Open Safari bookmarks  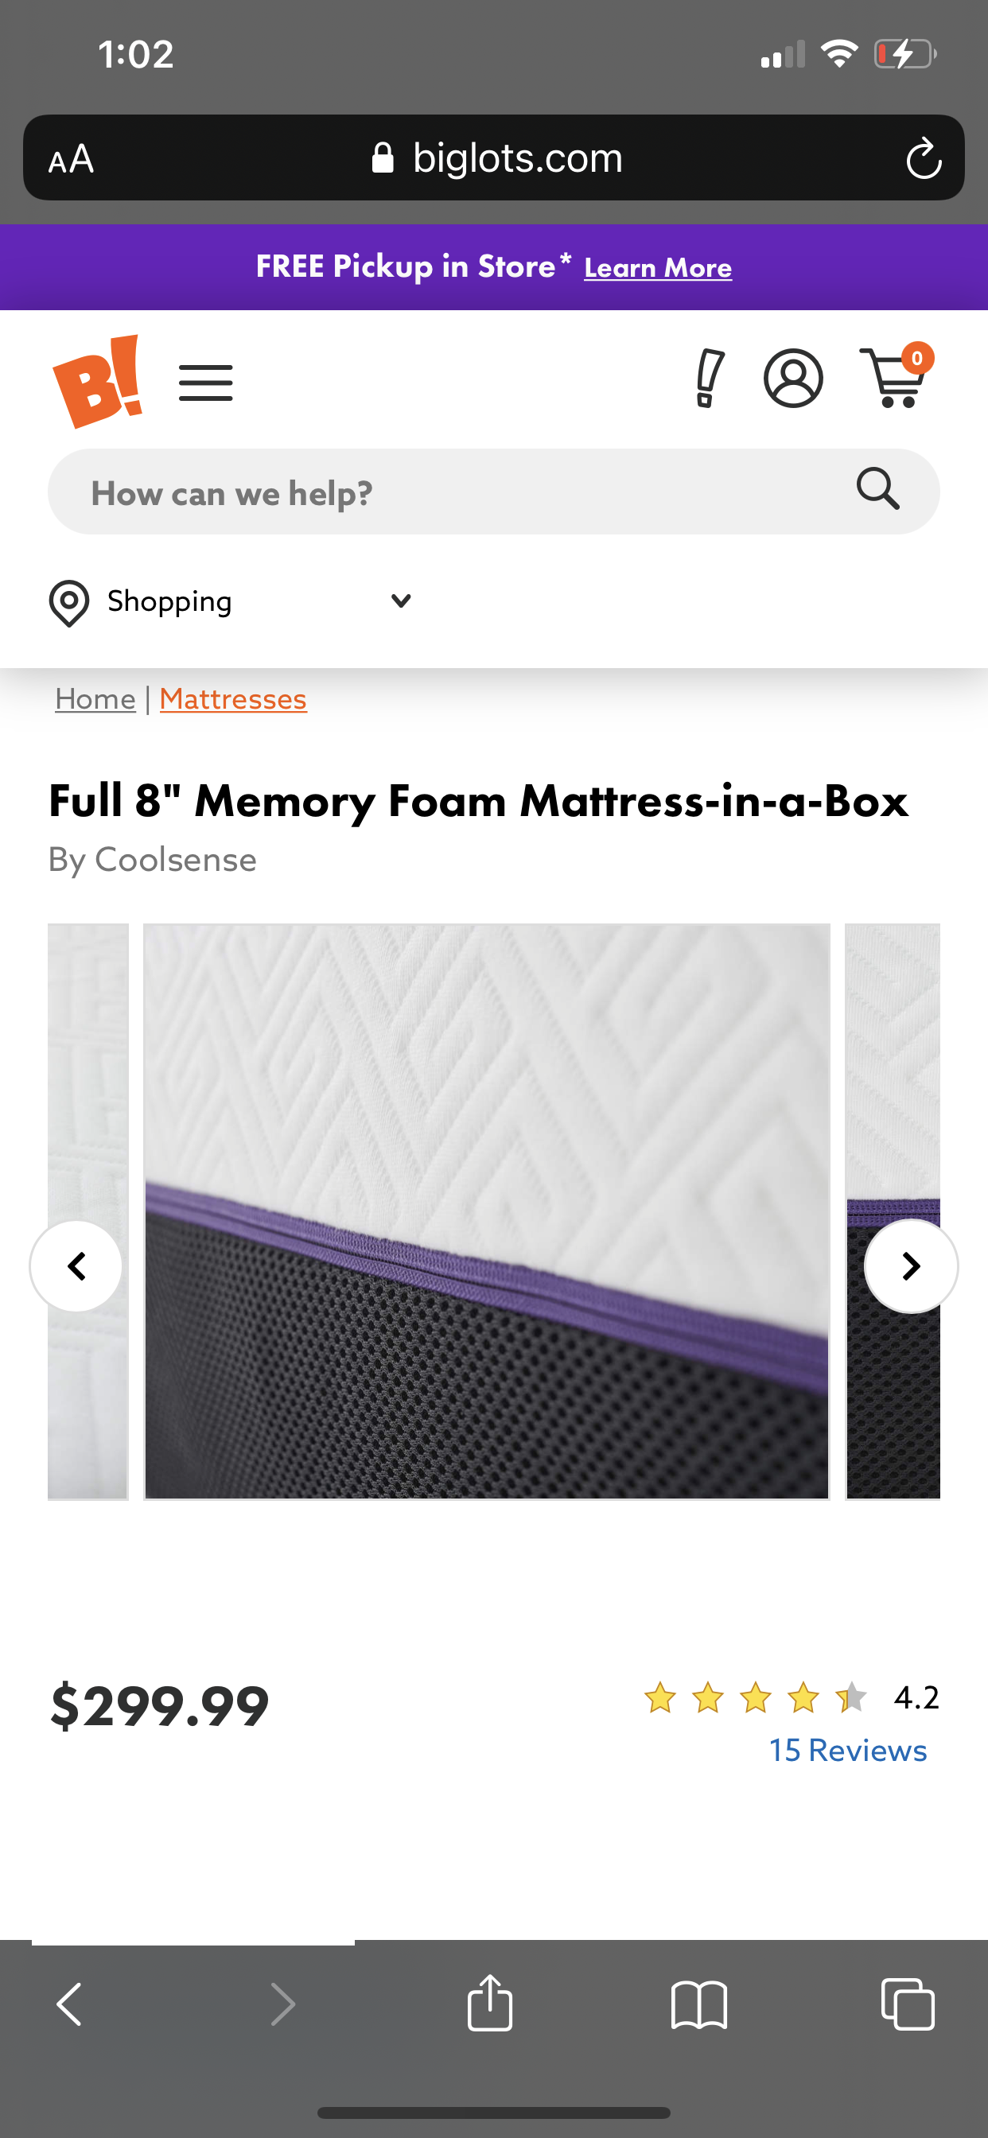click(x=699, y=2005)
